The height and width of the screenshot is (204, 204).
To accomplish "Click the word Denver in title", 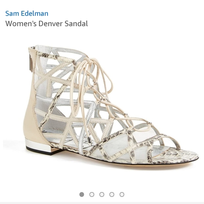I will tap(51, 24).
